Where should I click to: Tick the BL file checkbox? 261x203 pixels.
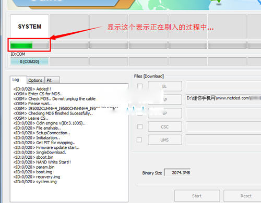pyautogui.click(x=140, y=86)
